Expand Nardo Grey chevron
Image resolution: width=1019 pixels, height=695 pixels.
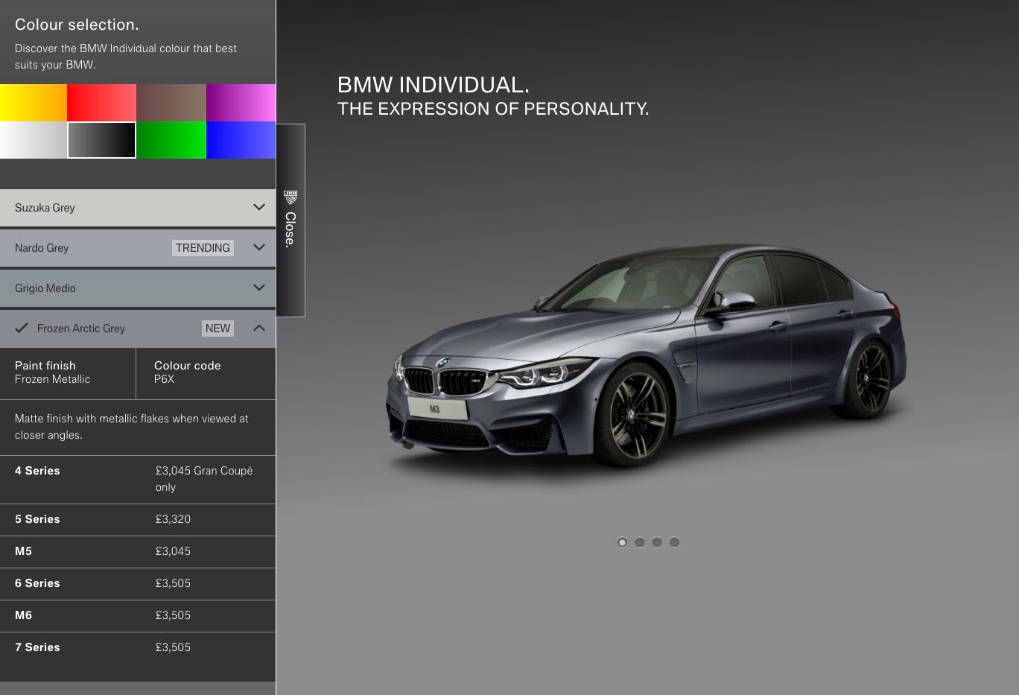click(x=259, y=247)
